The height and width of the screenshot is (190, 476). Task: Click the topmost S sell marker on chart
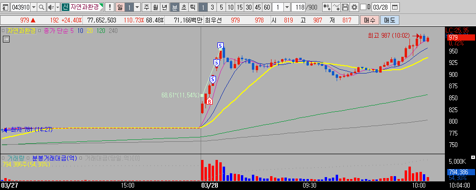pyautogui.click(x=220, y=46)
